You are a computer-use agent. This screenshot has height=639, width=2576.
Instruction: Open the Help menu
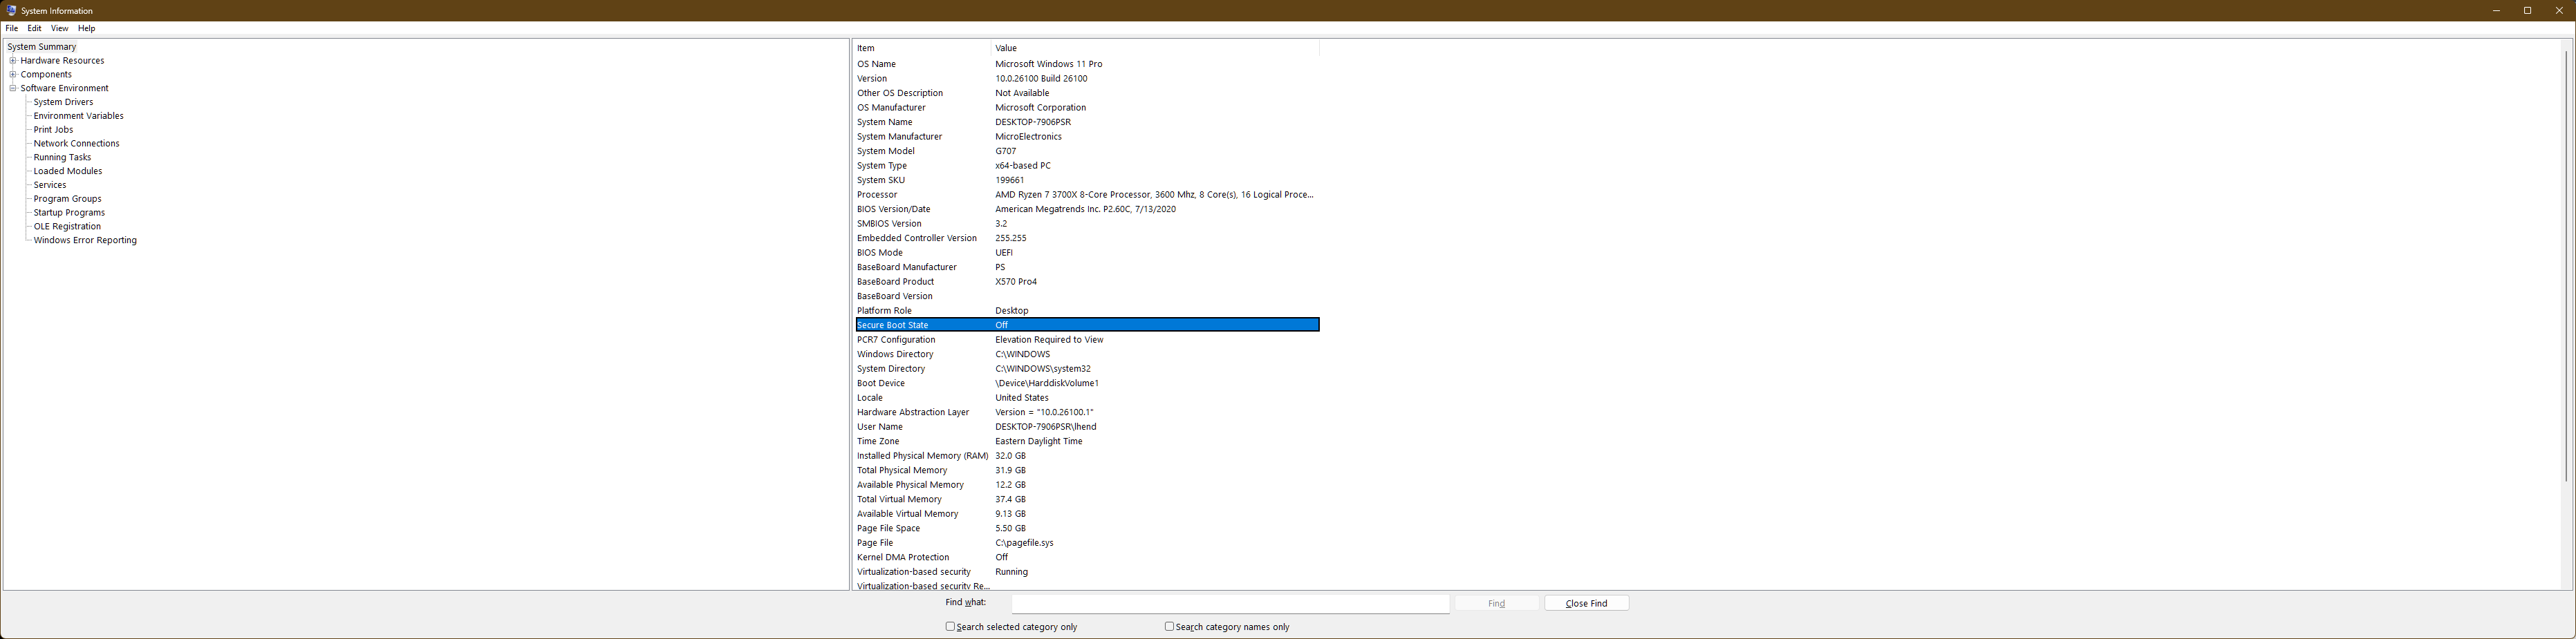87,29
